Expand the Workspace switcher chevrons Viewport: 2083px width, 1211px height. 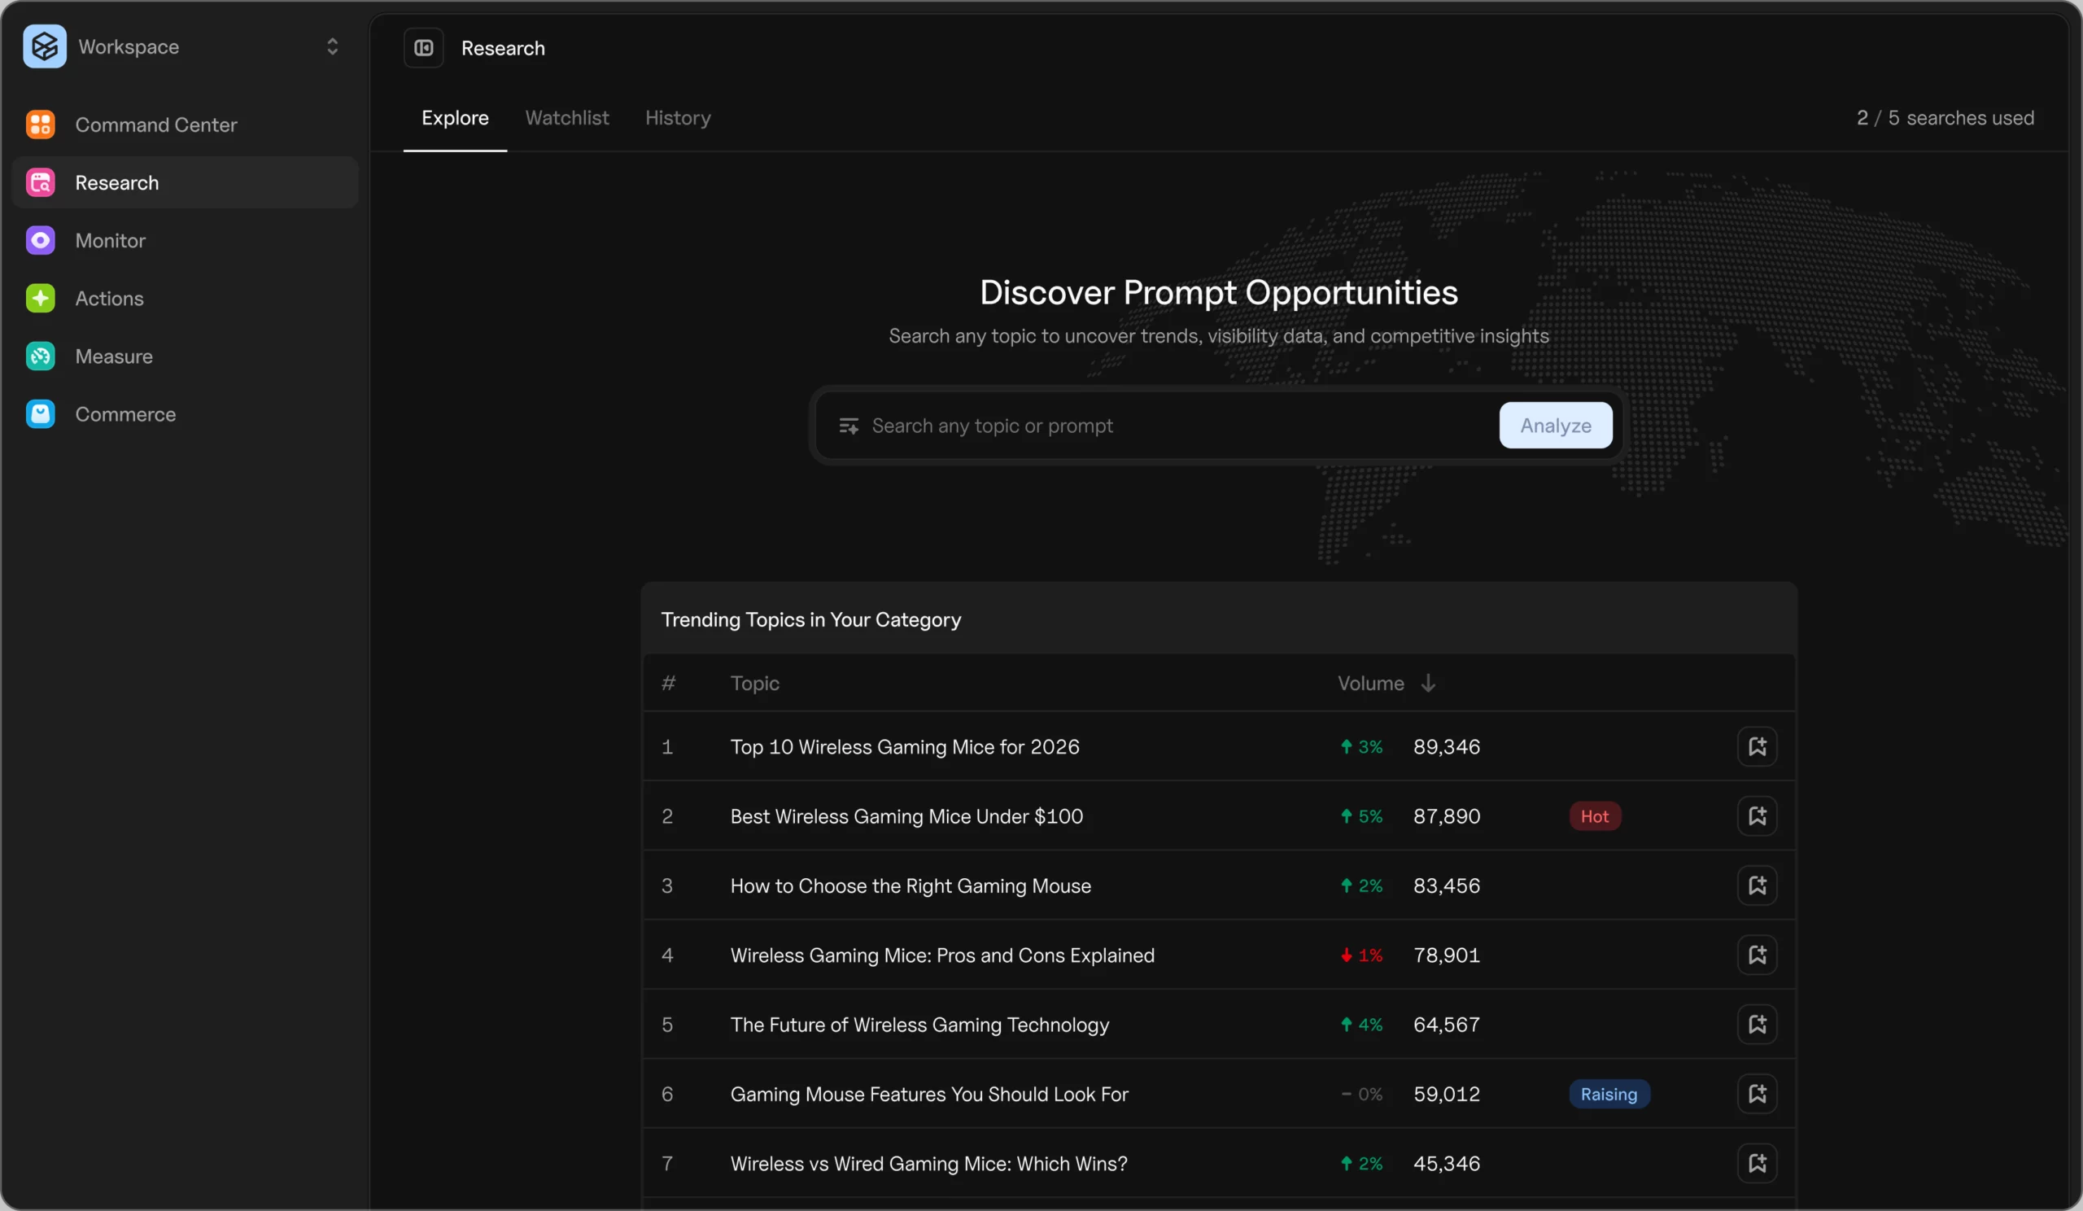(332, 46)
